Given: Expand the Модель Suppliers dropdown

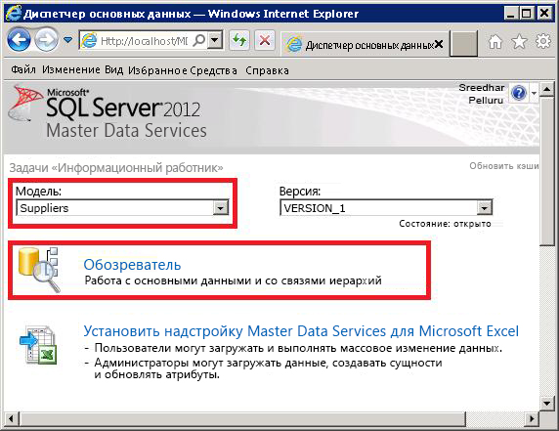Looking at the screenshot, I should [x=221, y=208].
